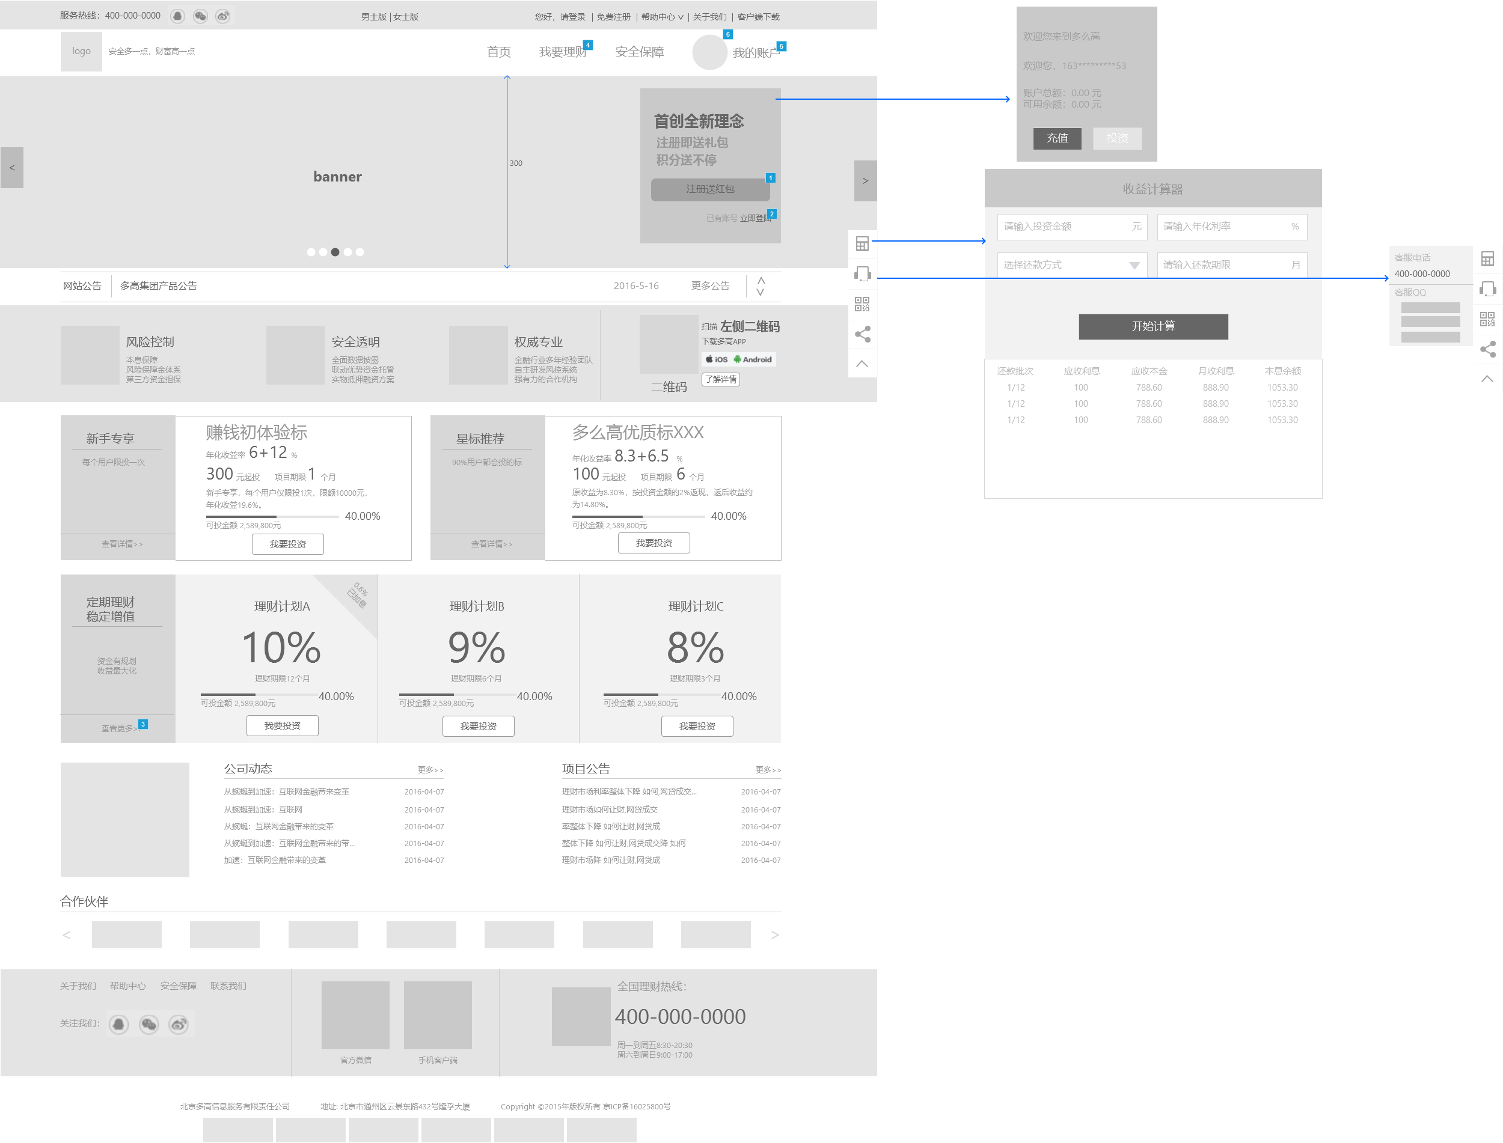Expand the 帮助中心 dropdown in top bar
Screen dimensions: 1503x1143
(x=662, y=17)
